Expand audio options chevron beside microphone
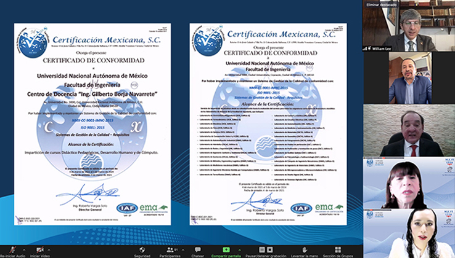Image resolution: width=455 pixels, height=258 pixels. pos(24,250)
